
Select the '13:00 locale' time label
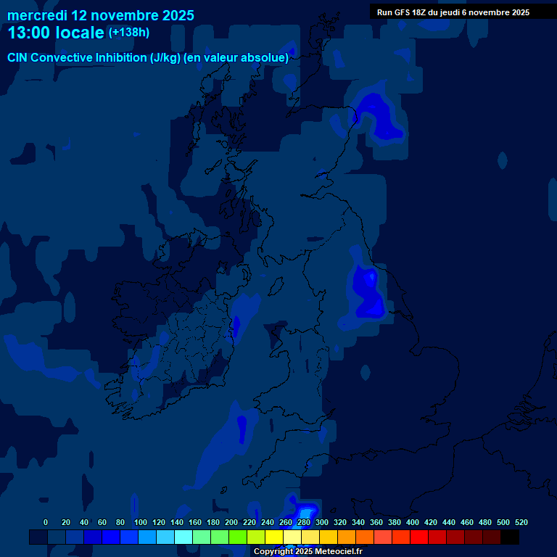tap(57, 33)
